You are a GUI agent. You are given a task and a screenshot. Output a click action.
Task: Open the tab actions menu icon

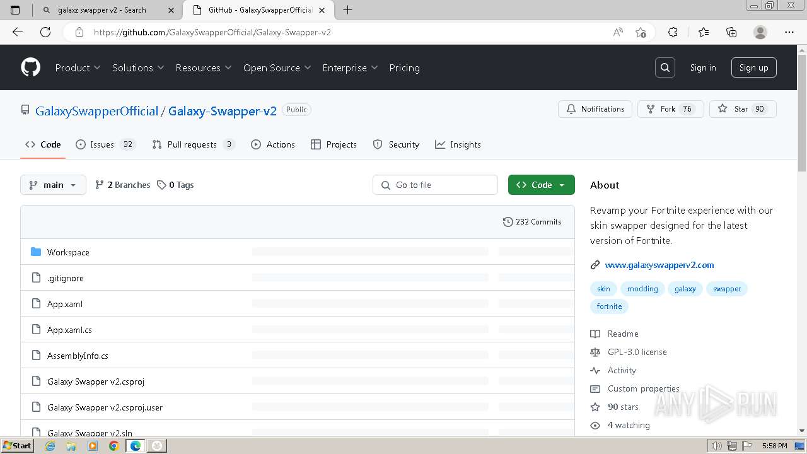pos(16,10)
